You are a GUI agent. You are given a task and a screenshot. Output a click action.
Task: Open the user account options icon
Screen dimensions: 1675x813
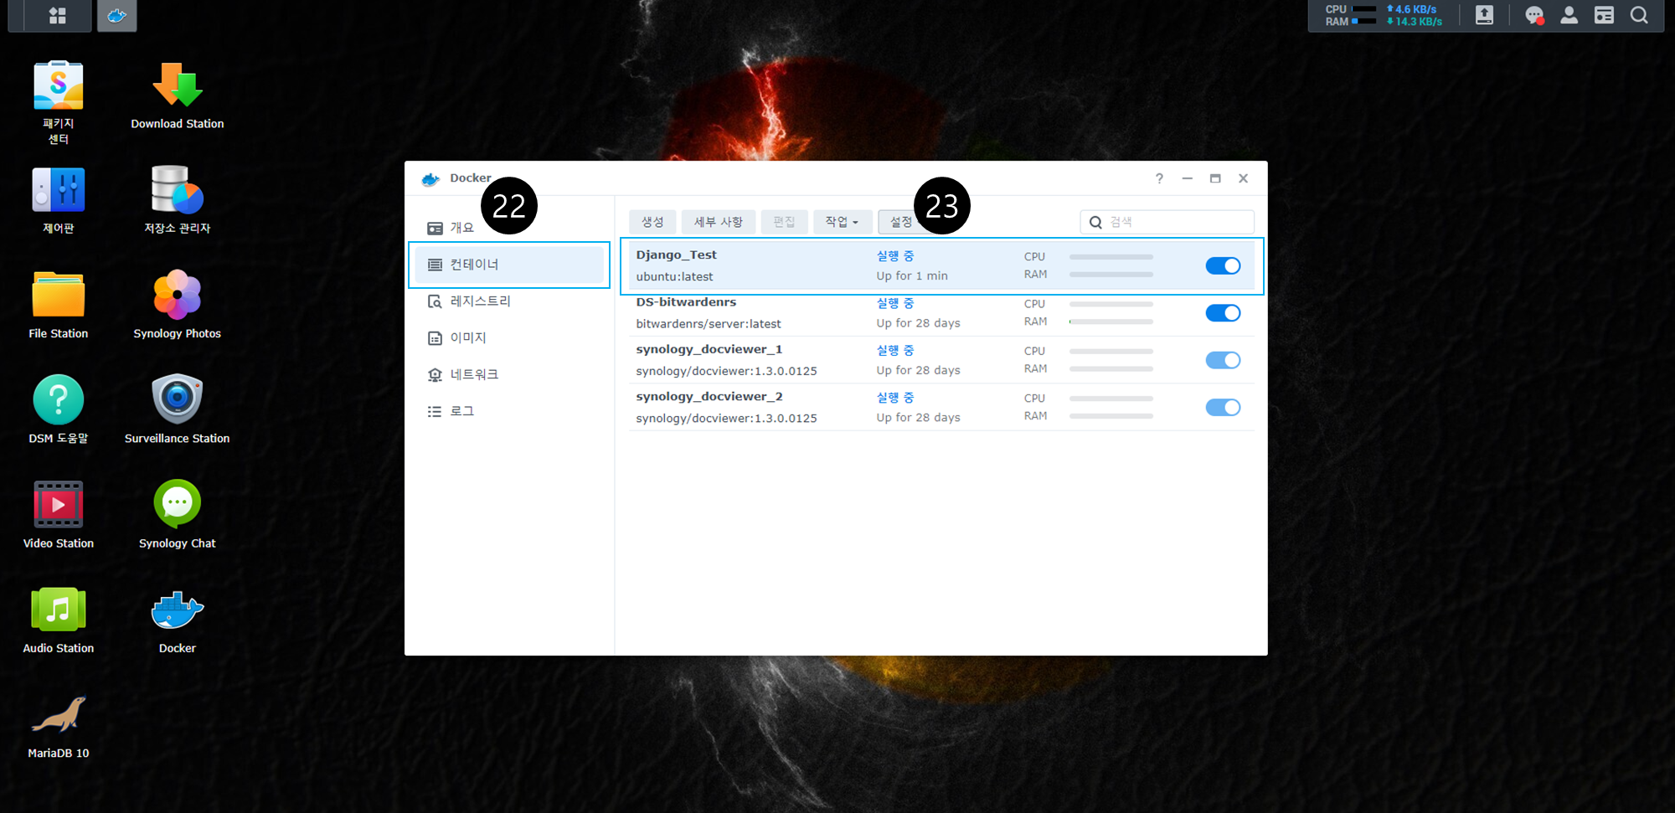tap(1569, 15)
